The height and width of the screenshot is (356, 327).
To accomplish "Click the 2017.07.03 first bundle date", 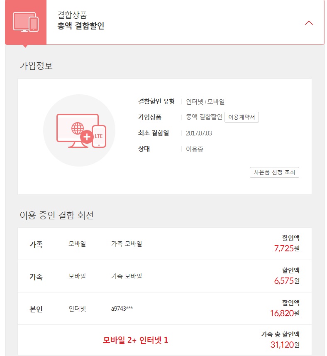I will (x=200, y=133).
